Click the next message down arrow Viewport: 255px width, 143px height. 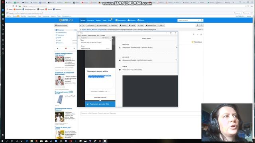point(84,25)
